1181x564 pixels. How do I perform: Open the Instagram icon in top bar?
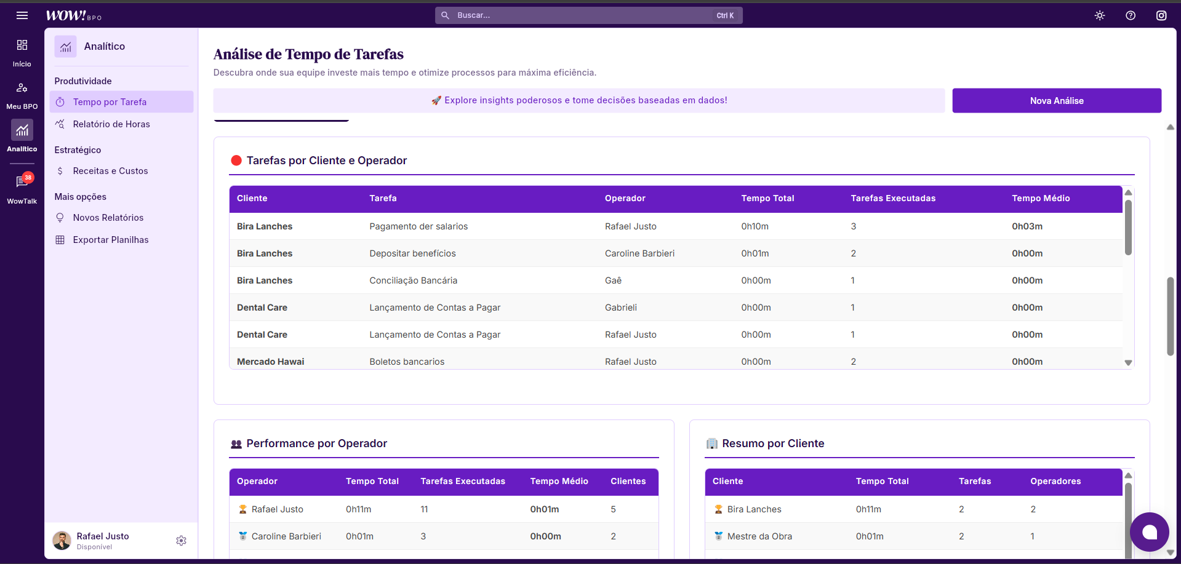click(x=1161, y=15)
